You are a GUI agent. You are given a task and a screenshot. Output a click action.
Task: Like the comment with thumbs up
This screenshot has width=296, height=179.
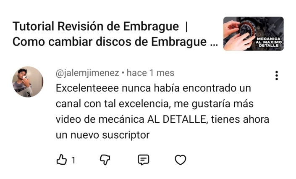pyautogui.click(x=62, y=160)
